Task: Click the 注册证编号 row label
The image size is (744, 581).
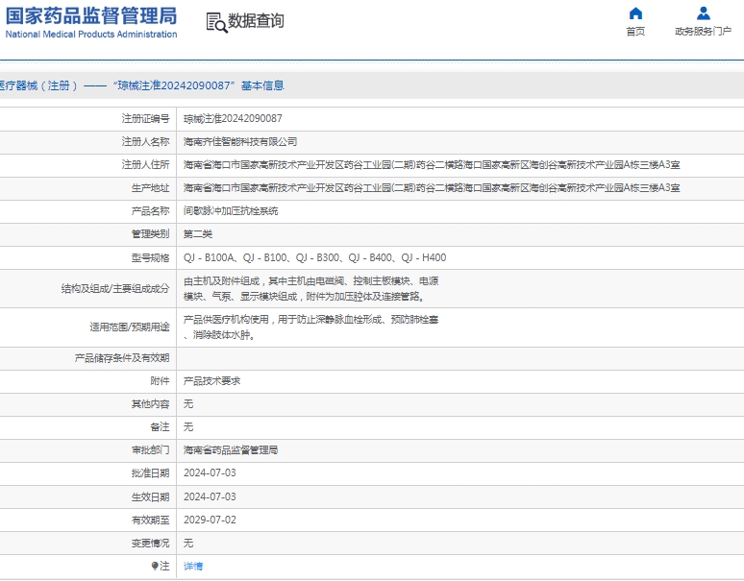Action: [146, 118]
